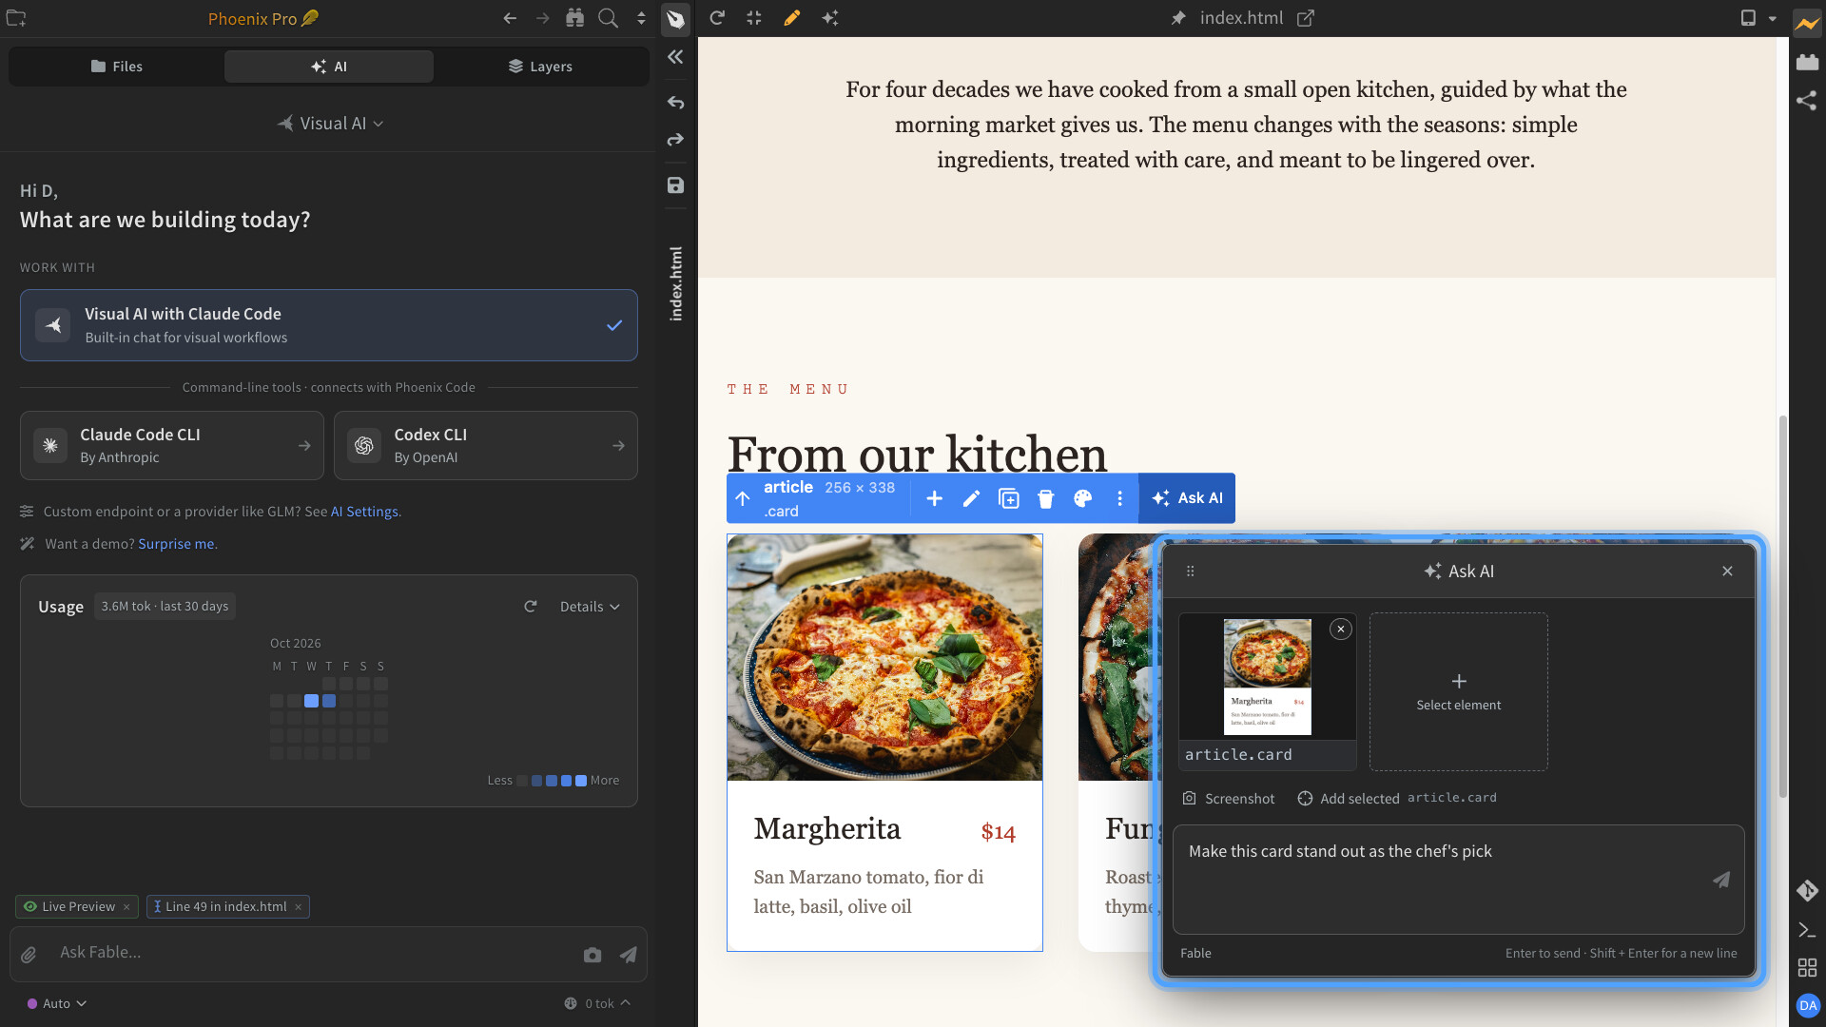Open the binoculars find-in-files icon

574,18
